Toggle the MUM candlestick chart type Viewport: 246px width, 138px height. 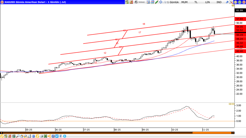[184, 2]
